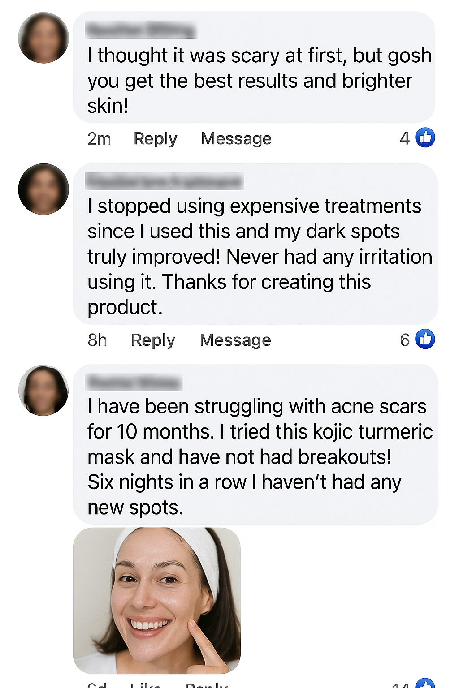
Task: View the 6 reactions on second comment
Action: pos(404,340)
